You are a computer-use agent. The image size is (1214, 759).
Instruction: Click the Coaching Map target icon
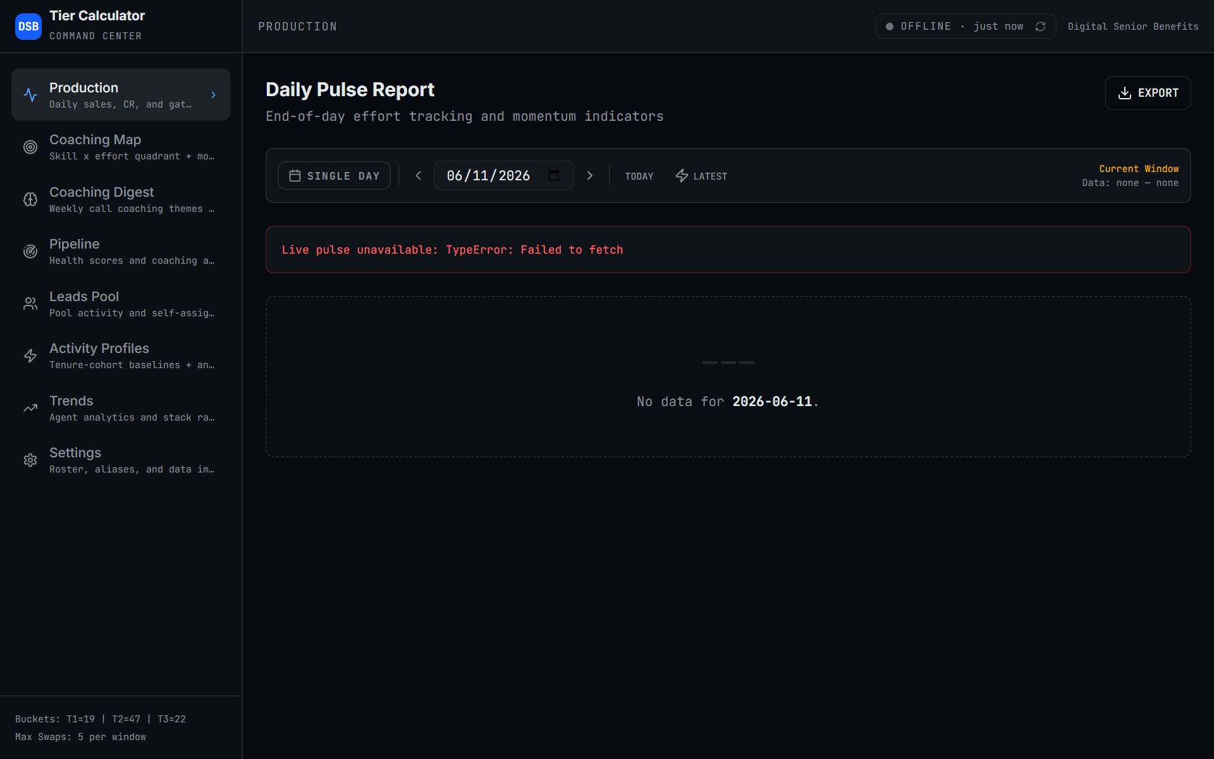pyautogui.click(x=30, y=147)
